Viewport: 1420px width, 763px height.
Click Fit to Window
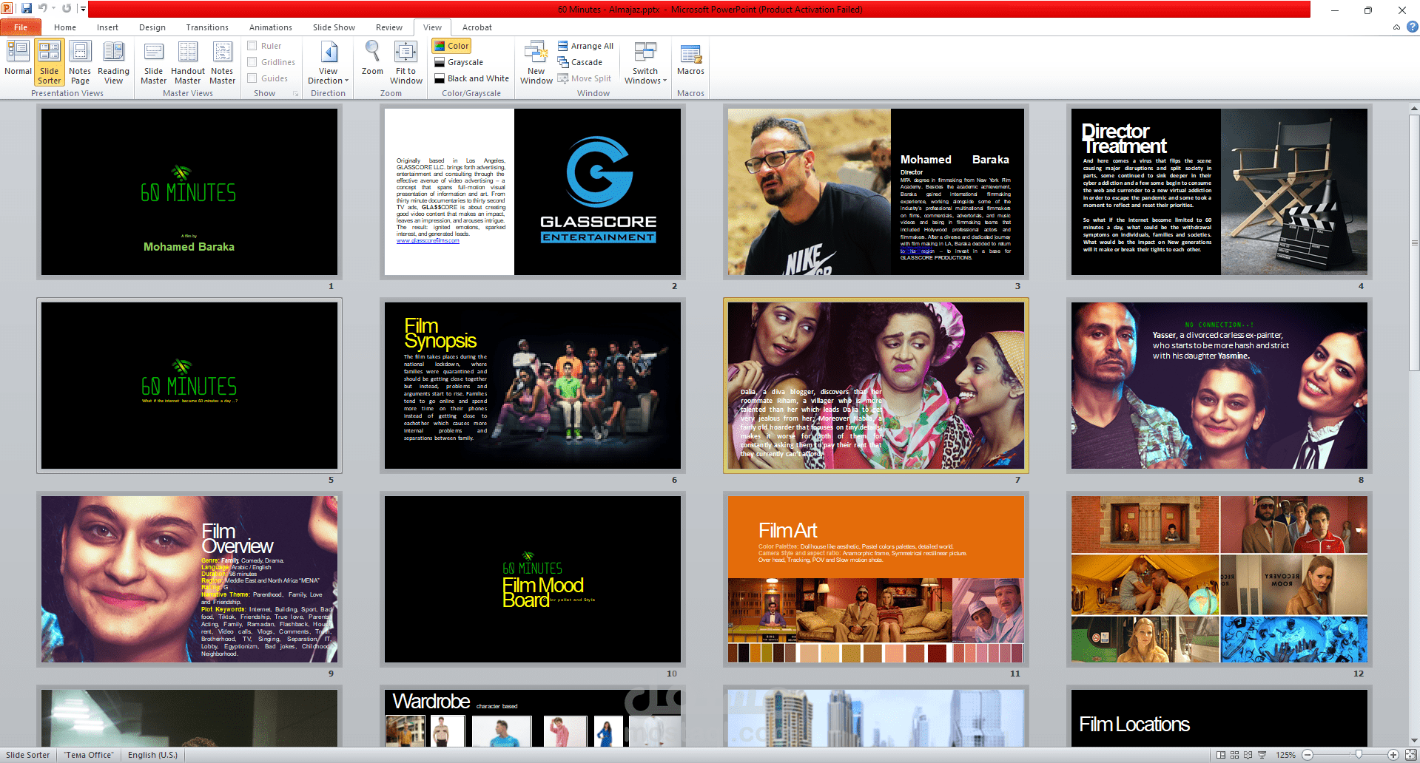(x=406, y=62)
